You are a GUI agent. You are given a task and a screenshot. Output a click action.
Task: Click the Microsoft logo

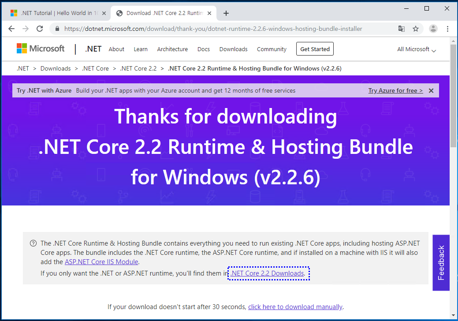pos(41,49)
